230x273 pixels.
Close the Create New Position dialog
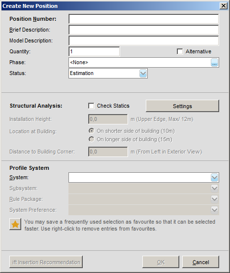(224, 6)
